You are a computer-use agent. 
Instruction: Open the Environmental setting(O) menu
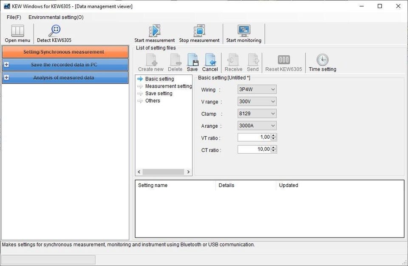point(56,17)
